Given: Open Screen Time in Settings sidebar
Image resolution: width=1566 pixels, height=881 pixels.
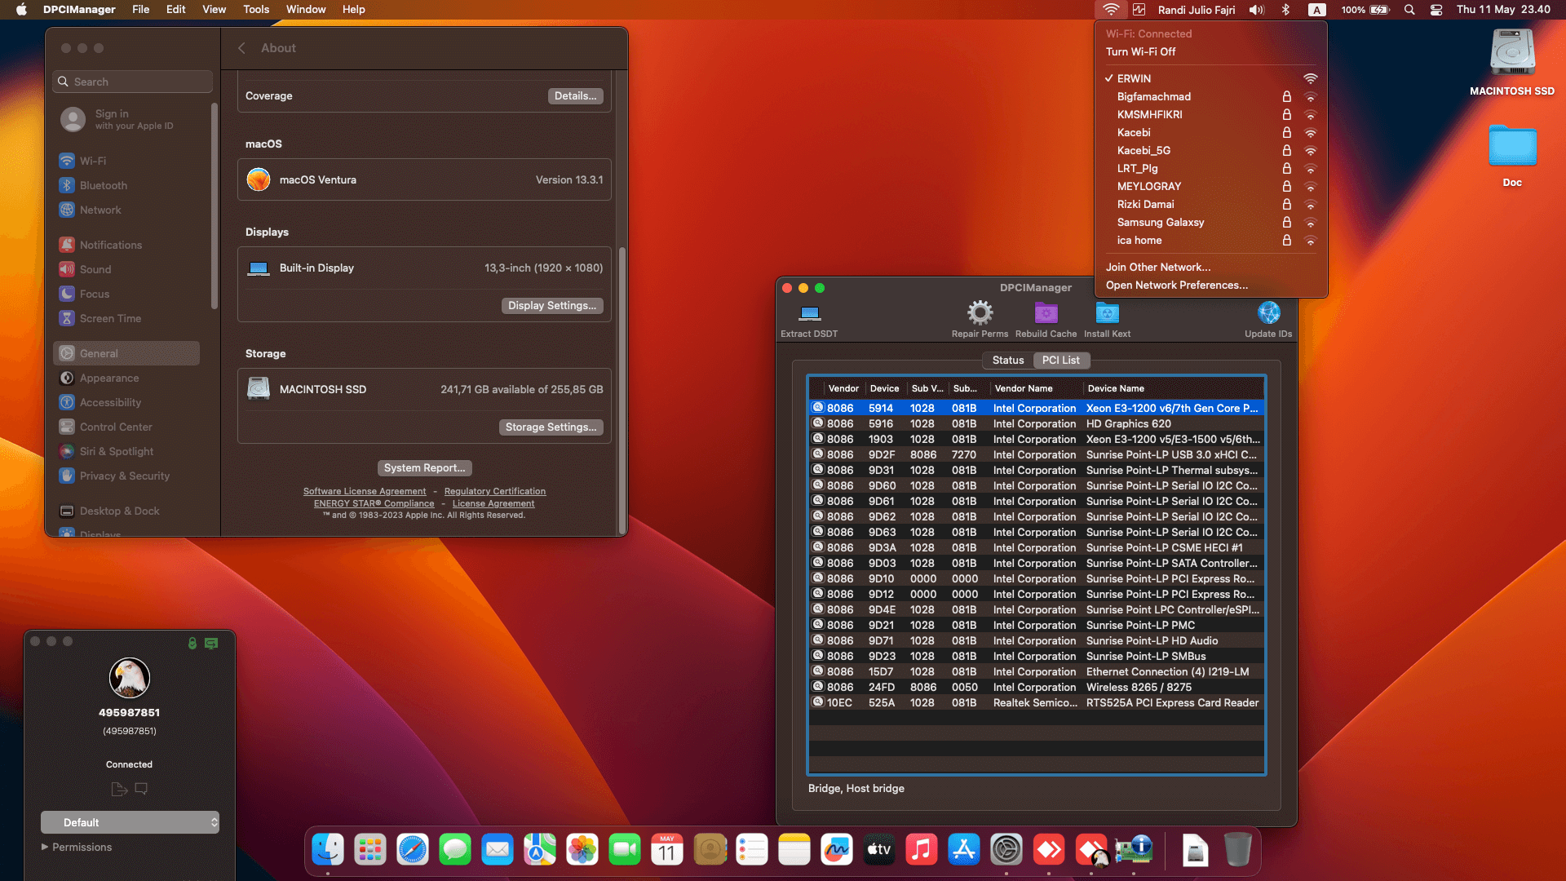Looking at the screenshot, I should [x=126, y=318].
